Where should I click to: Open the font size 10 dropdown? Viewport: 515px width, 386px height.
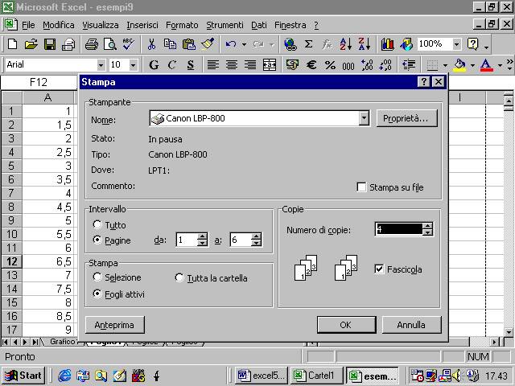[133, 65]
